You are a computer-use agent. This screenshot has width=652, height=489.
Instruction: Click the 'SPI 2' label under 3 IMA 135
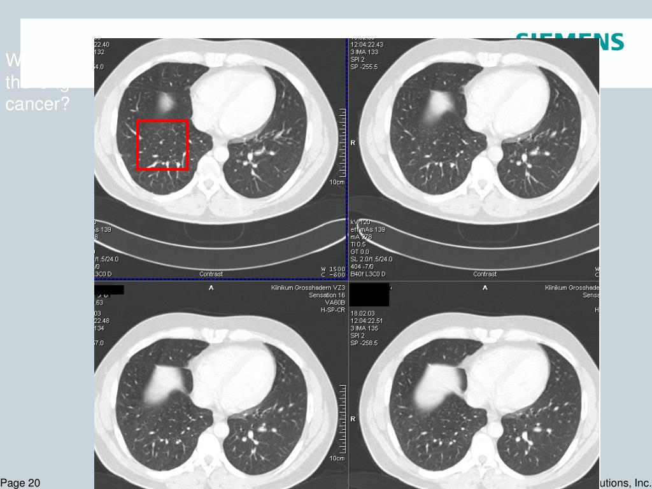358,336
